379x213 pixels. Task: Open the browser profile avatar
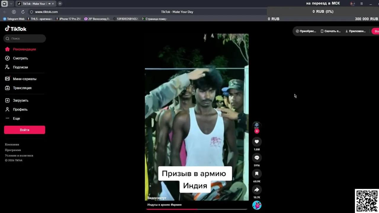pos(352,4)
